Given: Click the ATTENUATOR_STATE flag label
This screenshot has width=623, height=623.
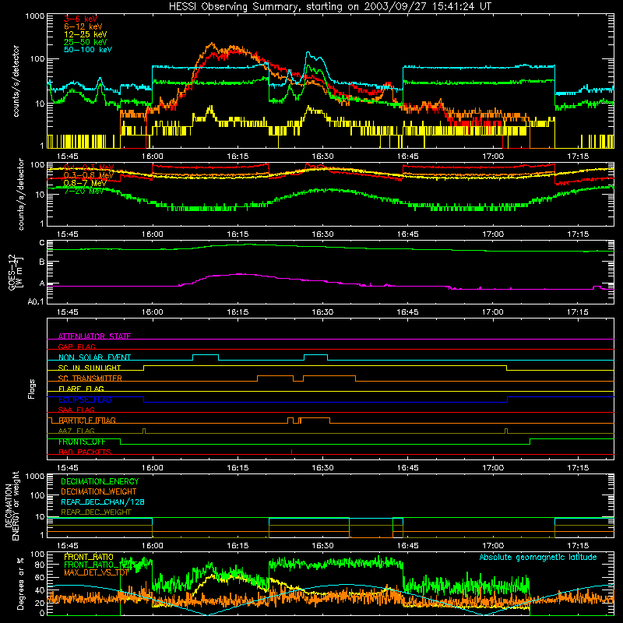Looking at the screenshot, I should click(94, 336).
